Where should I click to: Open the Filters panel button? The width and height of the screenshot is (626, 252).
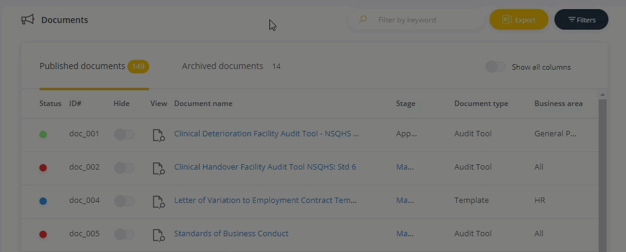pos(581,19)
